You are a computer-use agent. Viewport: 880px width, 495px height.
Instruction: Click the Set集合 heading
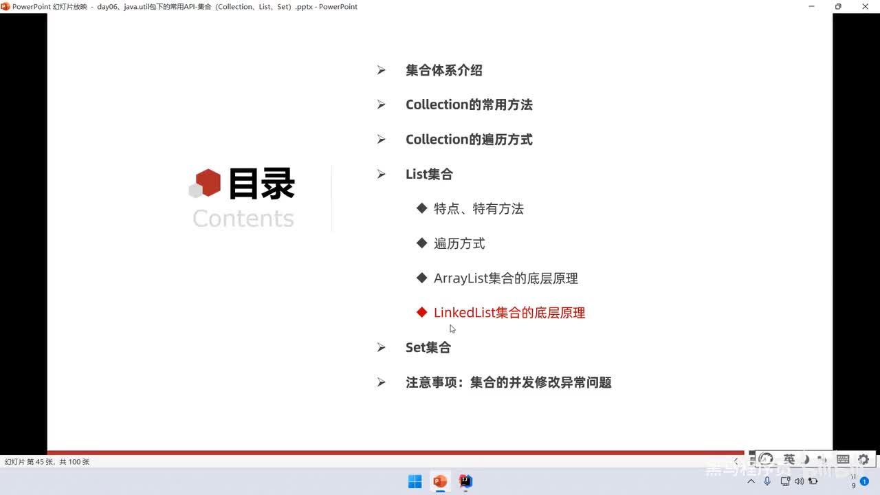pos(428,347)
